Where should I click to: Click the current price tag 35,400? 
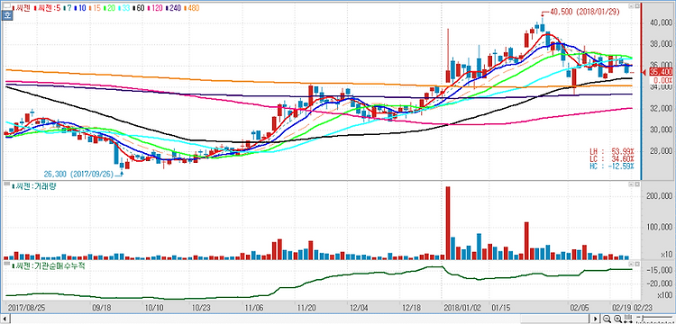tap(661, 72)
